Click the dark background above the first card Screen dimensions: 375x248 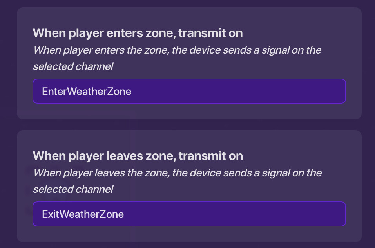(189, 3)
